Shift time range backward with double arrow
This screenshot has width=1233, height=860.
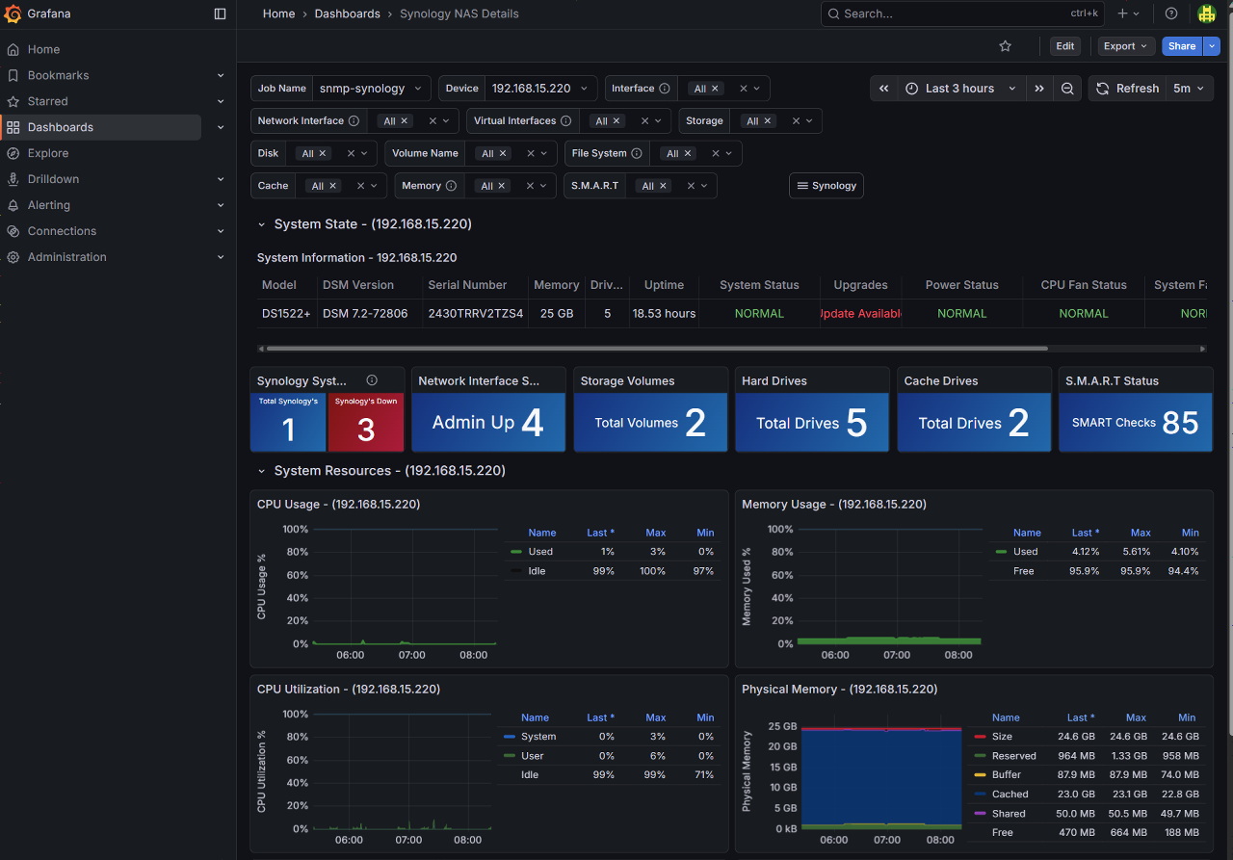(x=884, y=89)
